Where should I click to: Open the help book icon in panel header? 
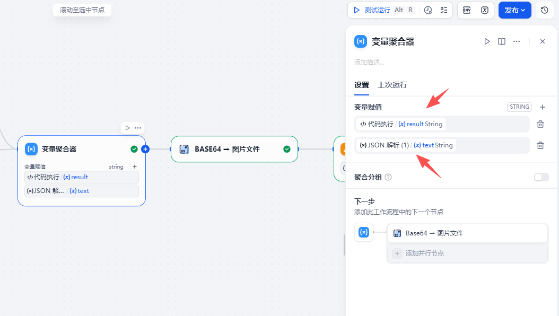tap(502, 42)
